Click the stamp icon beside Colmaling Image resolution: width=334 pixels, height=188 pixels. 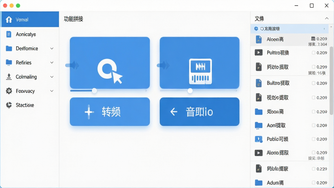9,77
